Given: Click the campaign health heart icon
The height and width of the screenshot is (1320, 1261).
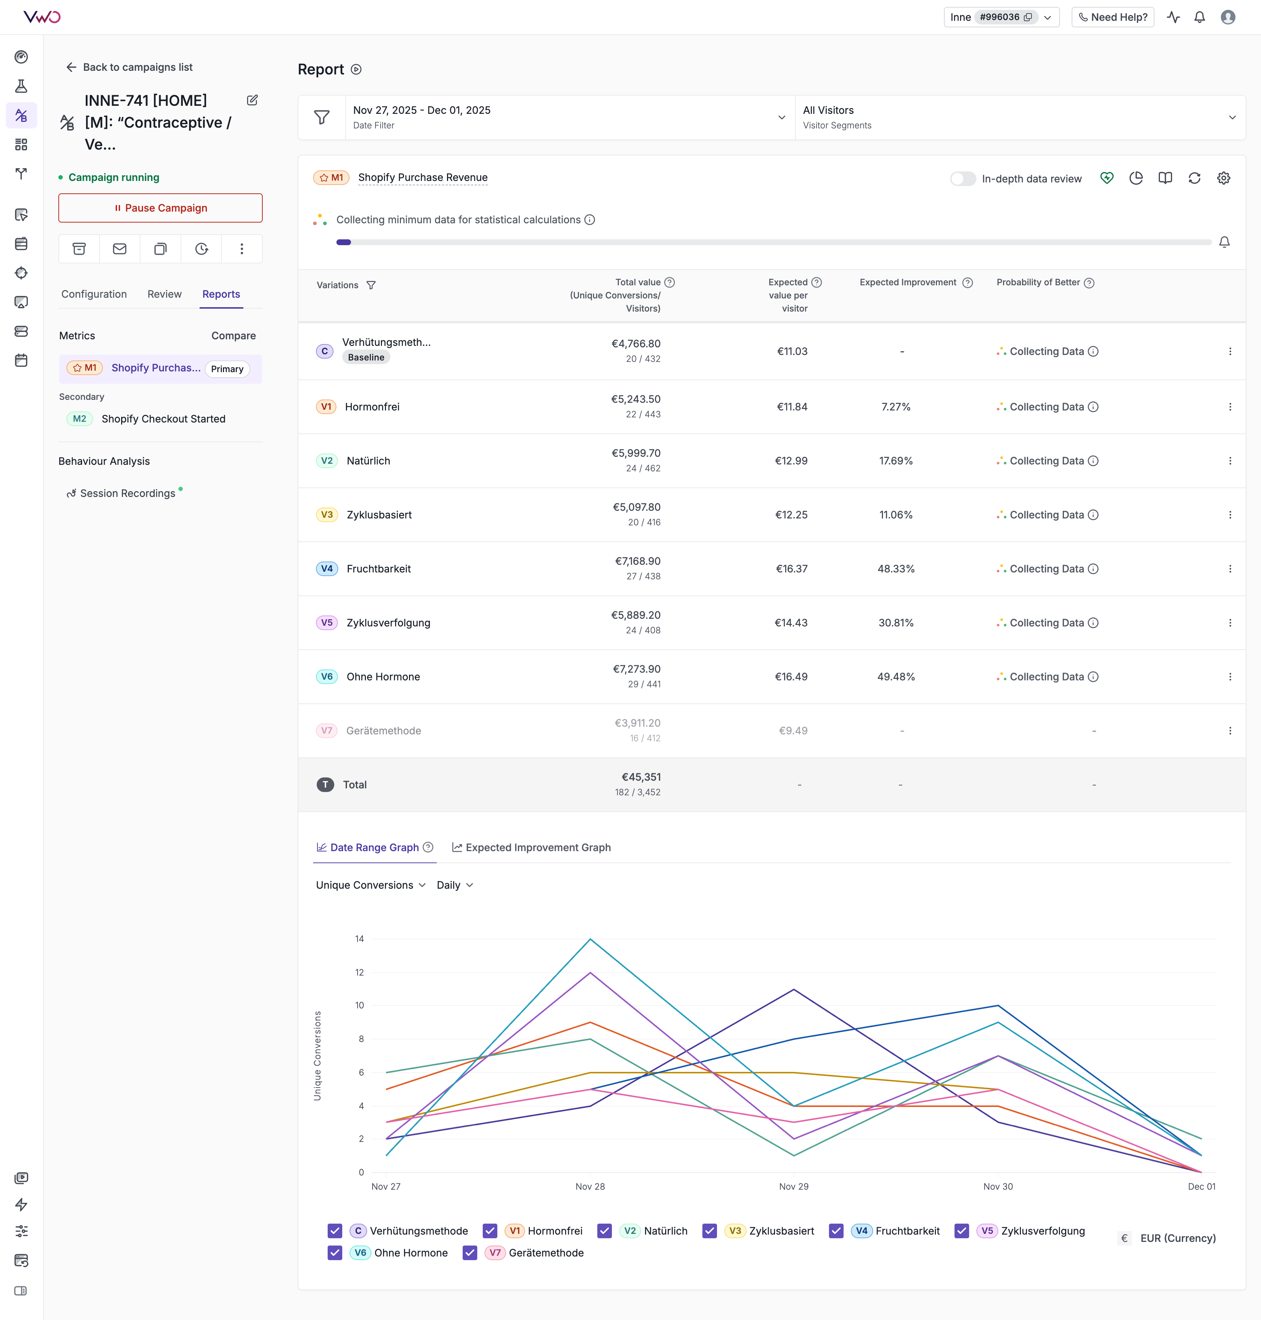Looking at the screenshot, I should coord(1106,178).
